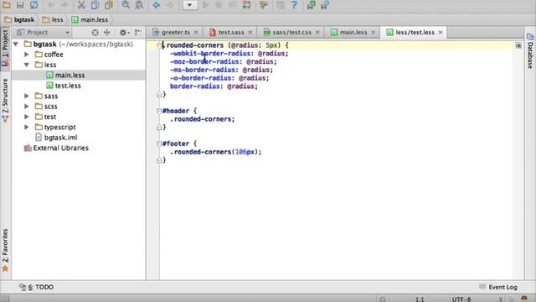Screen dimensions: 536x302
Task: Click the Find magnifier icon
Action: (x=126, y=5)
